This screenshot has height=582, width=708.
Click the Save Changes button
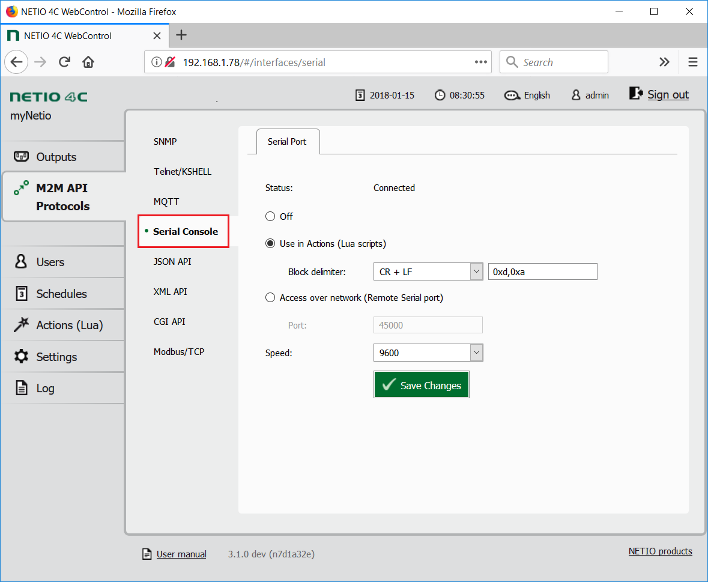(422, 384)
